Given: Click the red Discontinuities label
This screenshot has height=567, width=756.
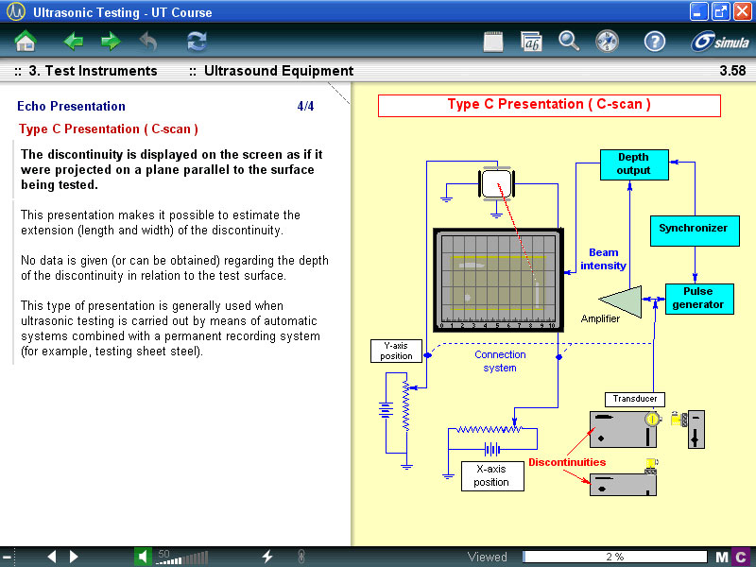Looking at the screenshot, I should [567, 462].
